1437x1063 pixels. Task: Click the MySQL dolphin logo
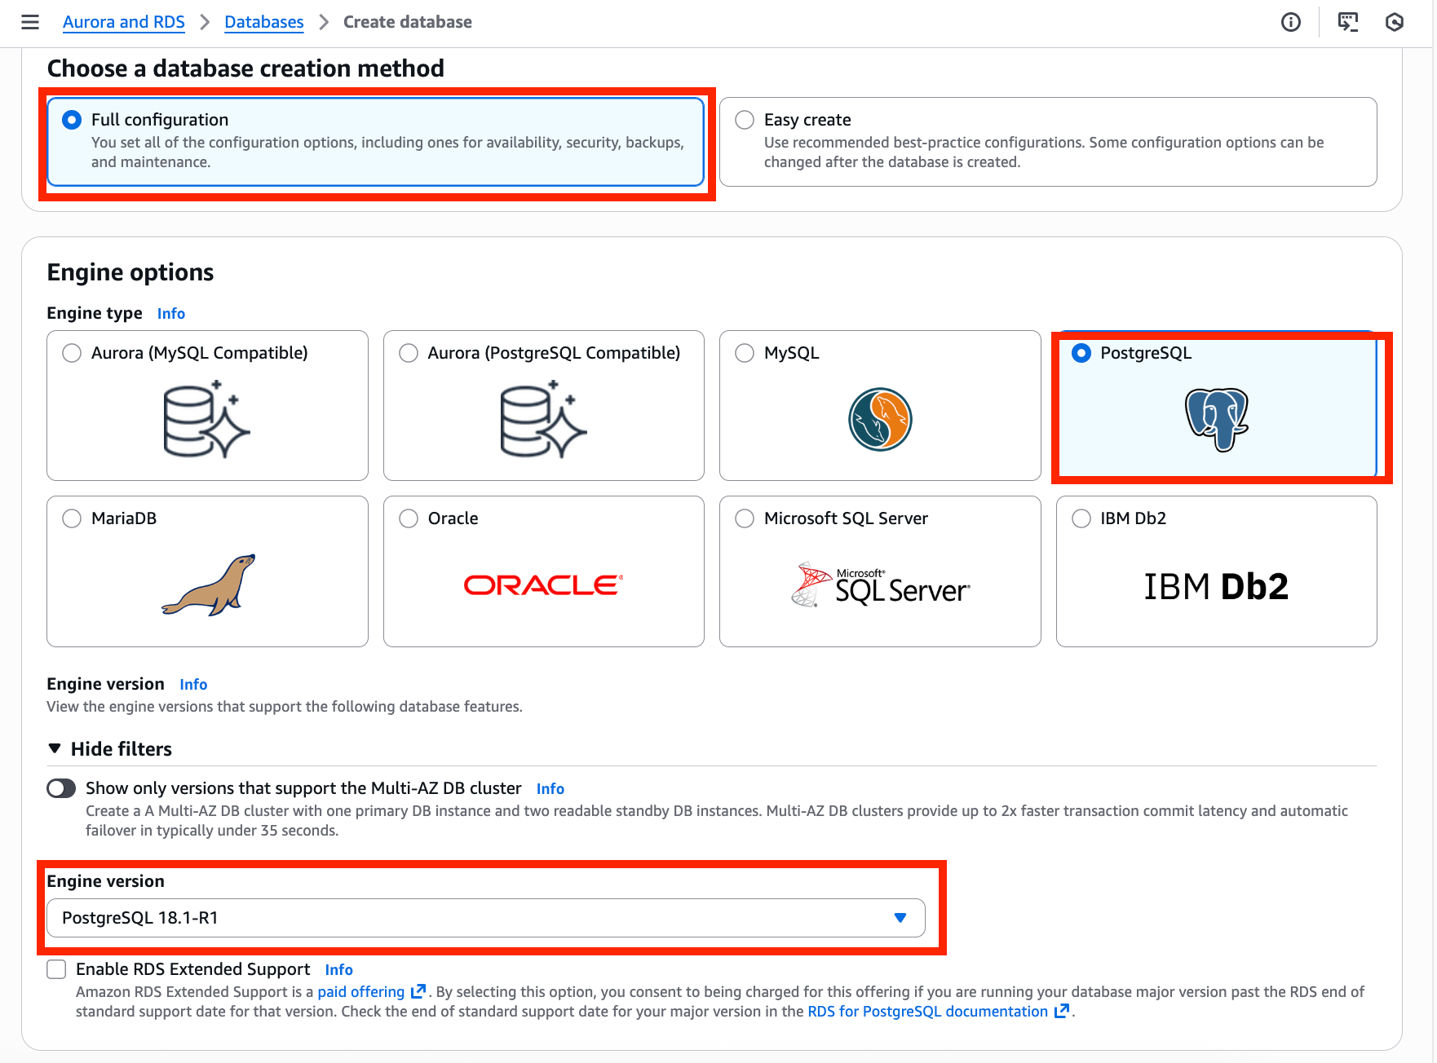tap(880, 419)
